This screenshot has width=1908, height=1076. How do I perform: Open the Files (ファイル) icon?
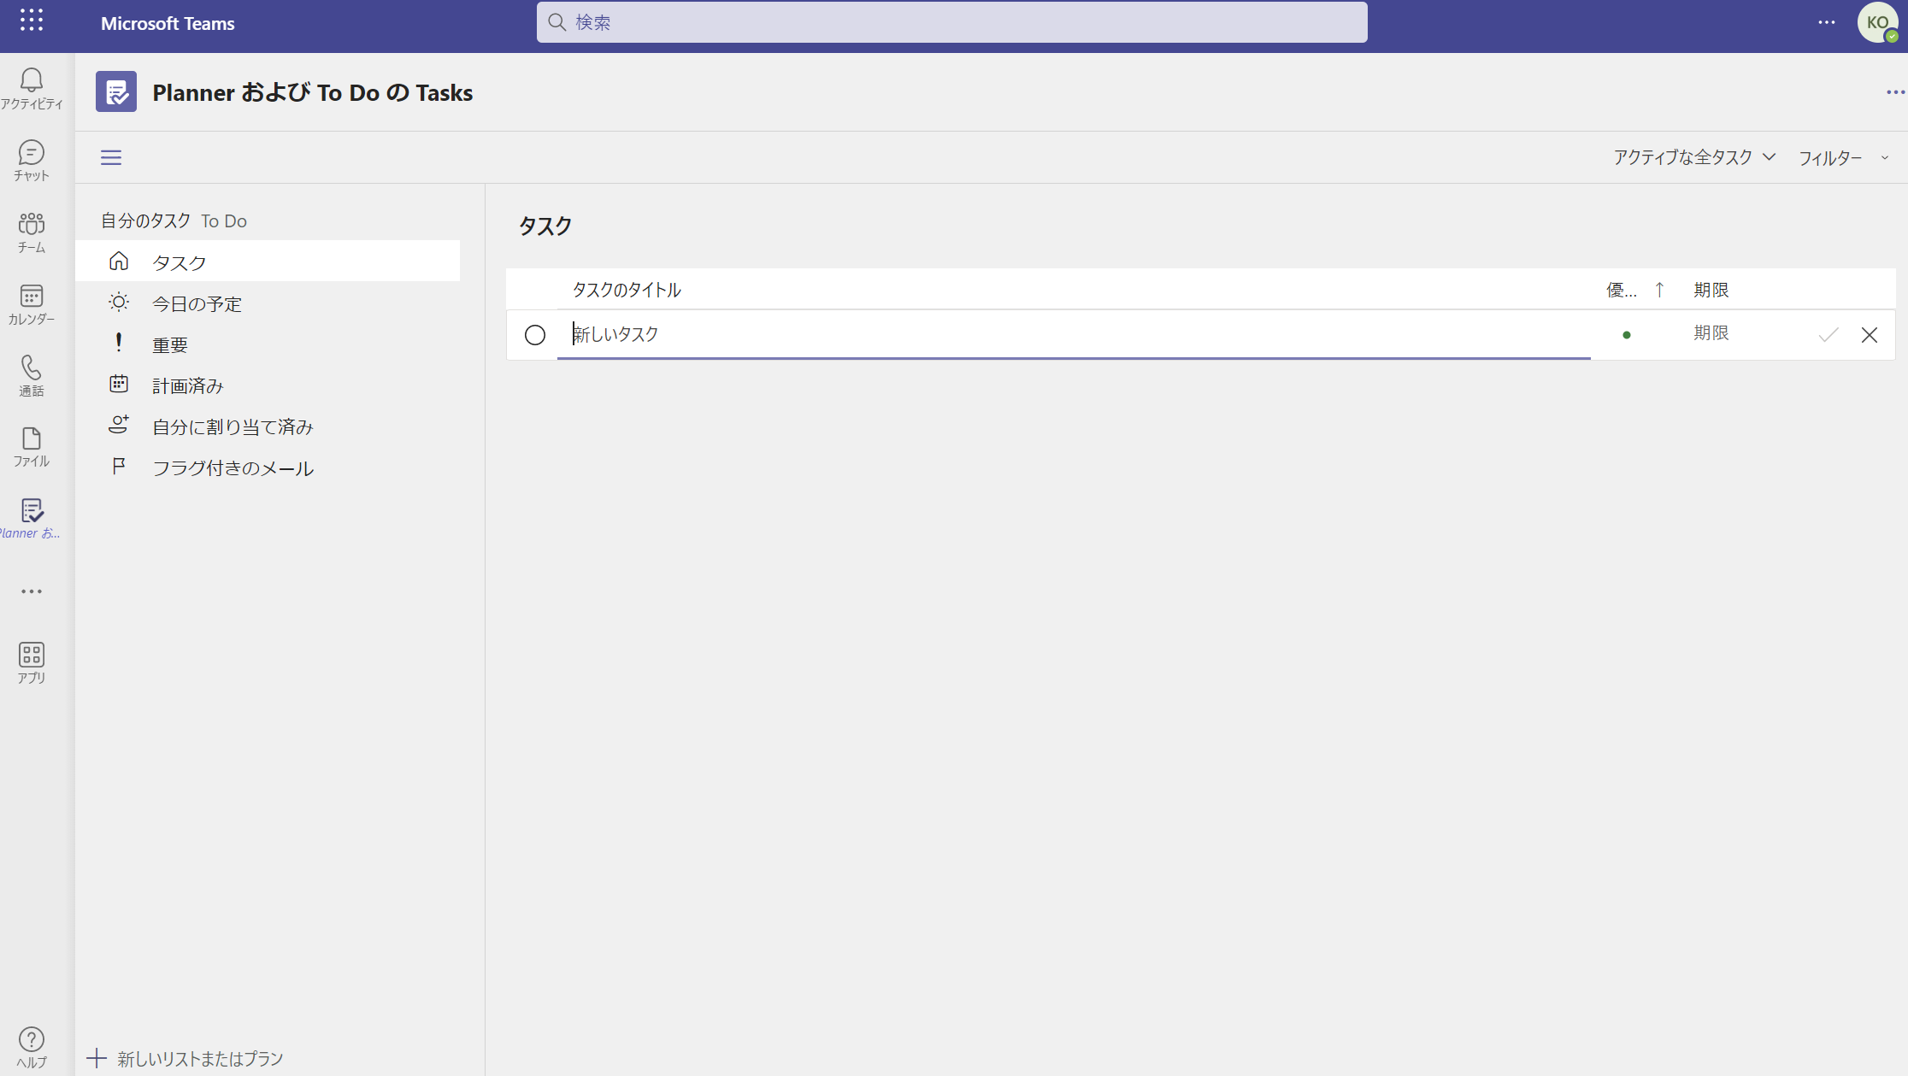click(32, 447)
